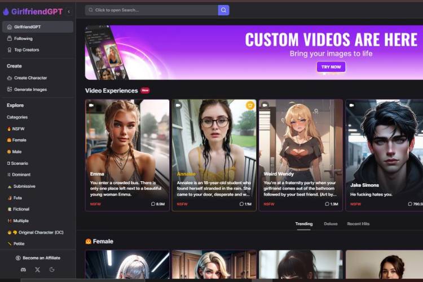Screen dimensions: 423x282
Task: Click the TRY NOW banner button
Action: point(331,67)
